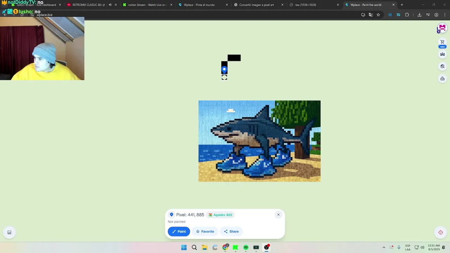450x253 pixels.
Task: Bookmark this page with star icon
Action: click(378, 15)
